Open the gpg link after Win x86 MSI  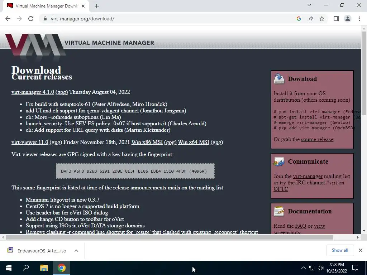[x=170, y=142]
